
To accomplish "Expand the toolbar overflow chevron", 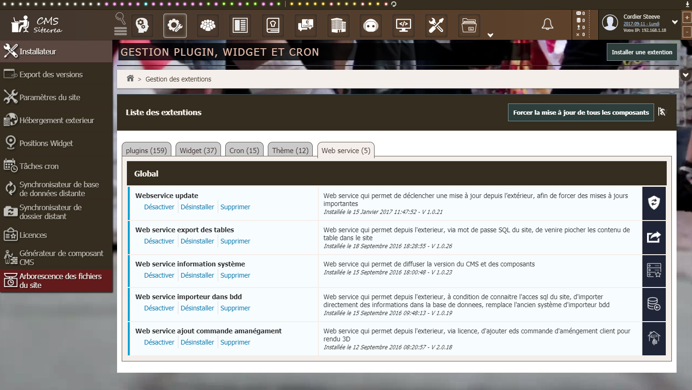I will (x=490, y=35).
